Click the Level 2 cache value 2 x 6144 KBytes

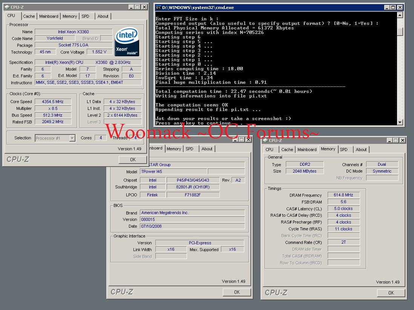click(x=122, y=115)
